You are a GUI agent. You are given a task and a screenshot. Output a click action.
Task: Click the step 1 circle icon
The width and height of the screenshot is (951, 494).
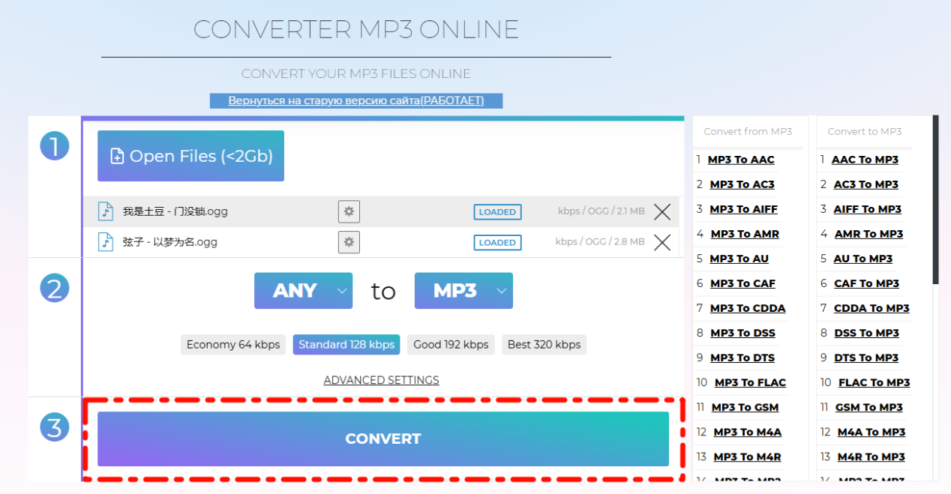click(54, 145)
